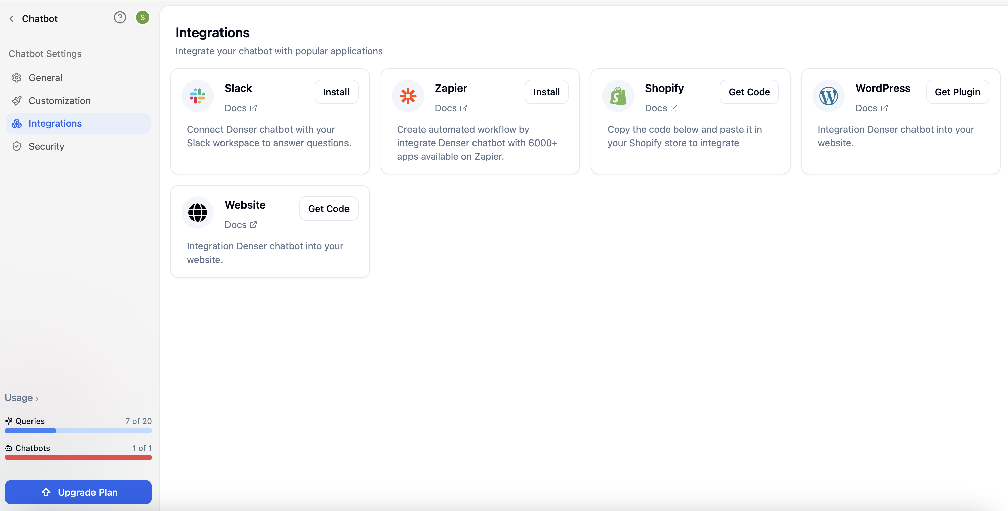Click the Website globe icon
The width and height of the screenshot is (1008, 511).
[198, 211]
